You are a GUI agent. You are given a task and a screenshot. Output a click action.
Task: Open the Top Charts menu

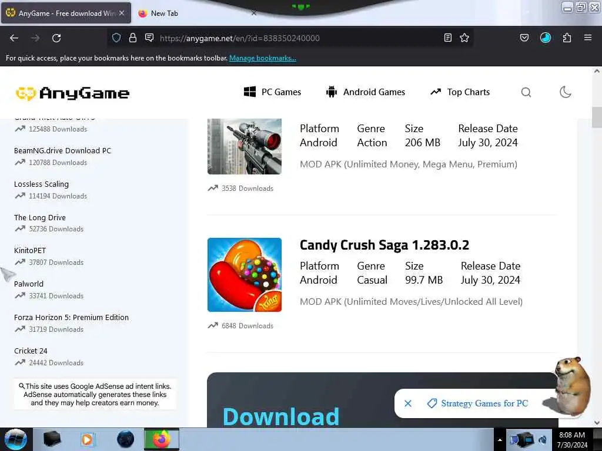pyautogui.click(x=460, y=92)
